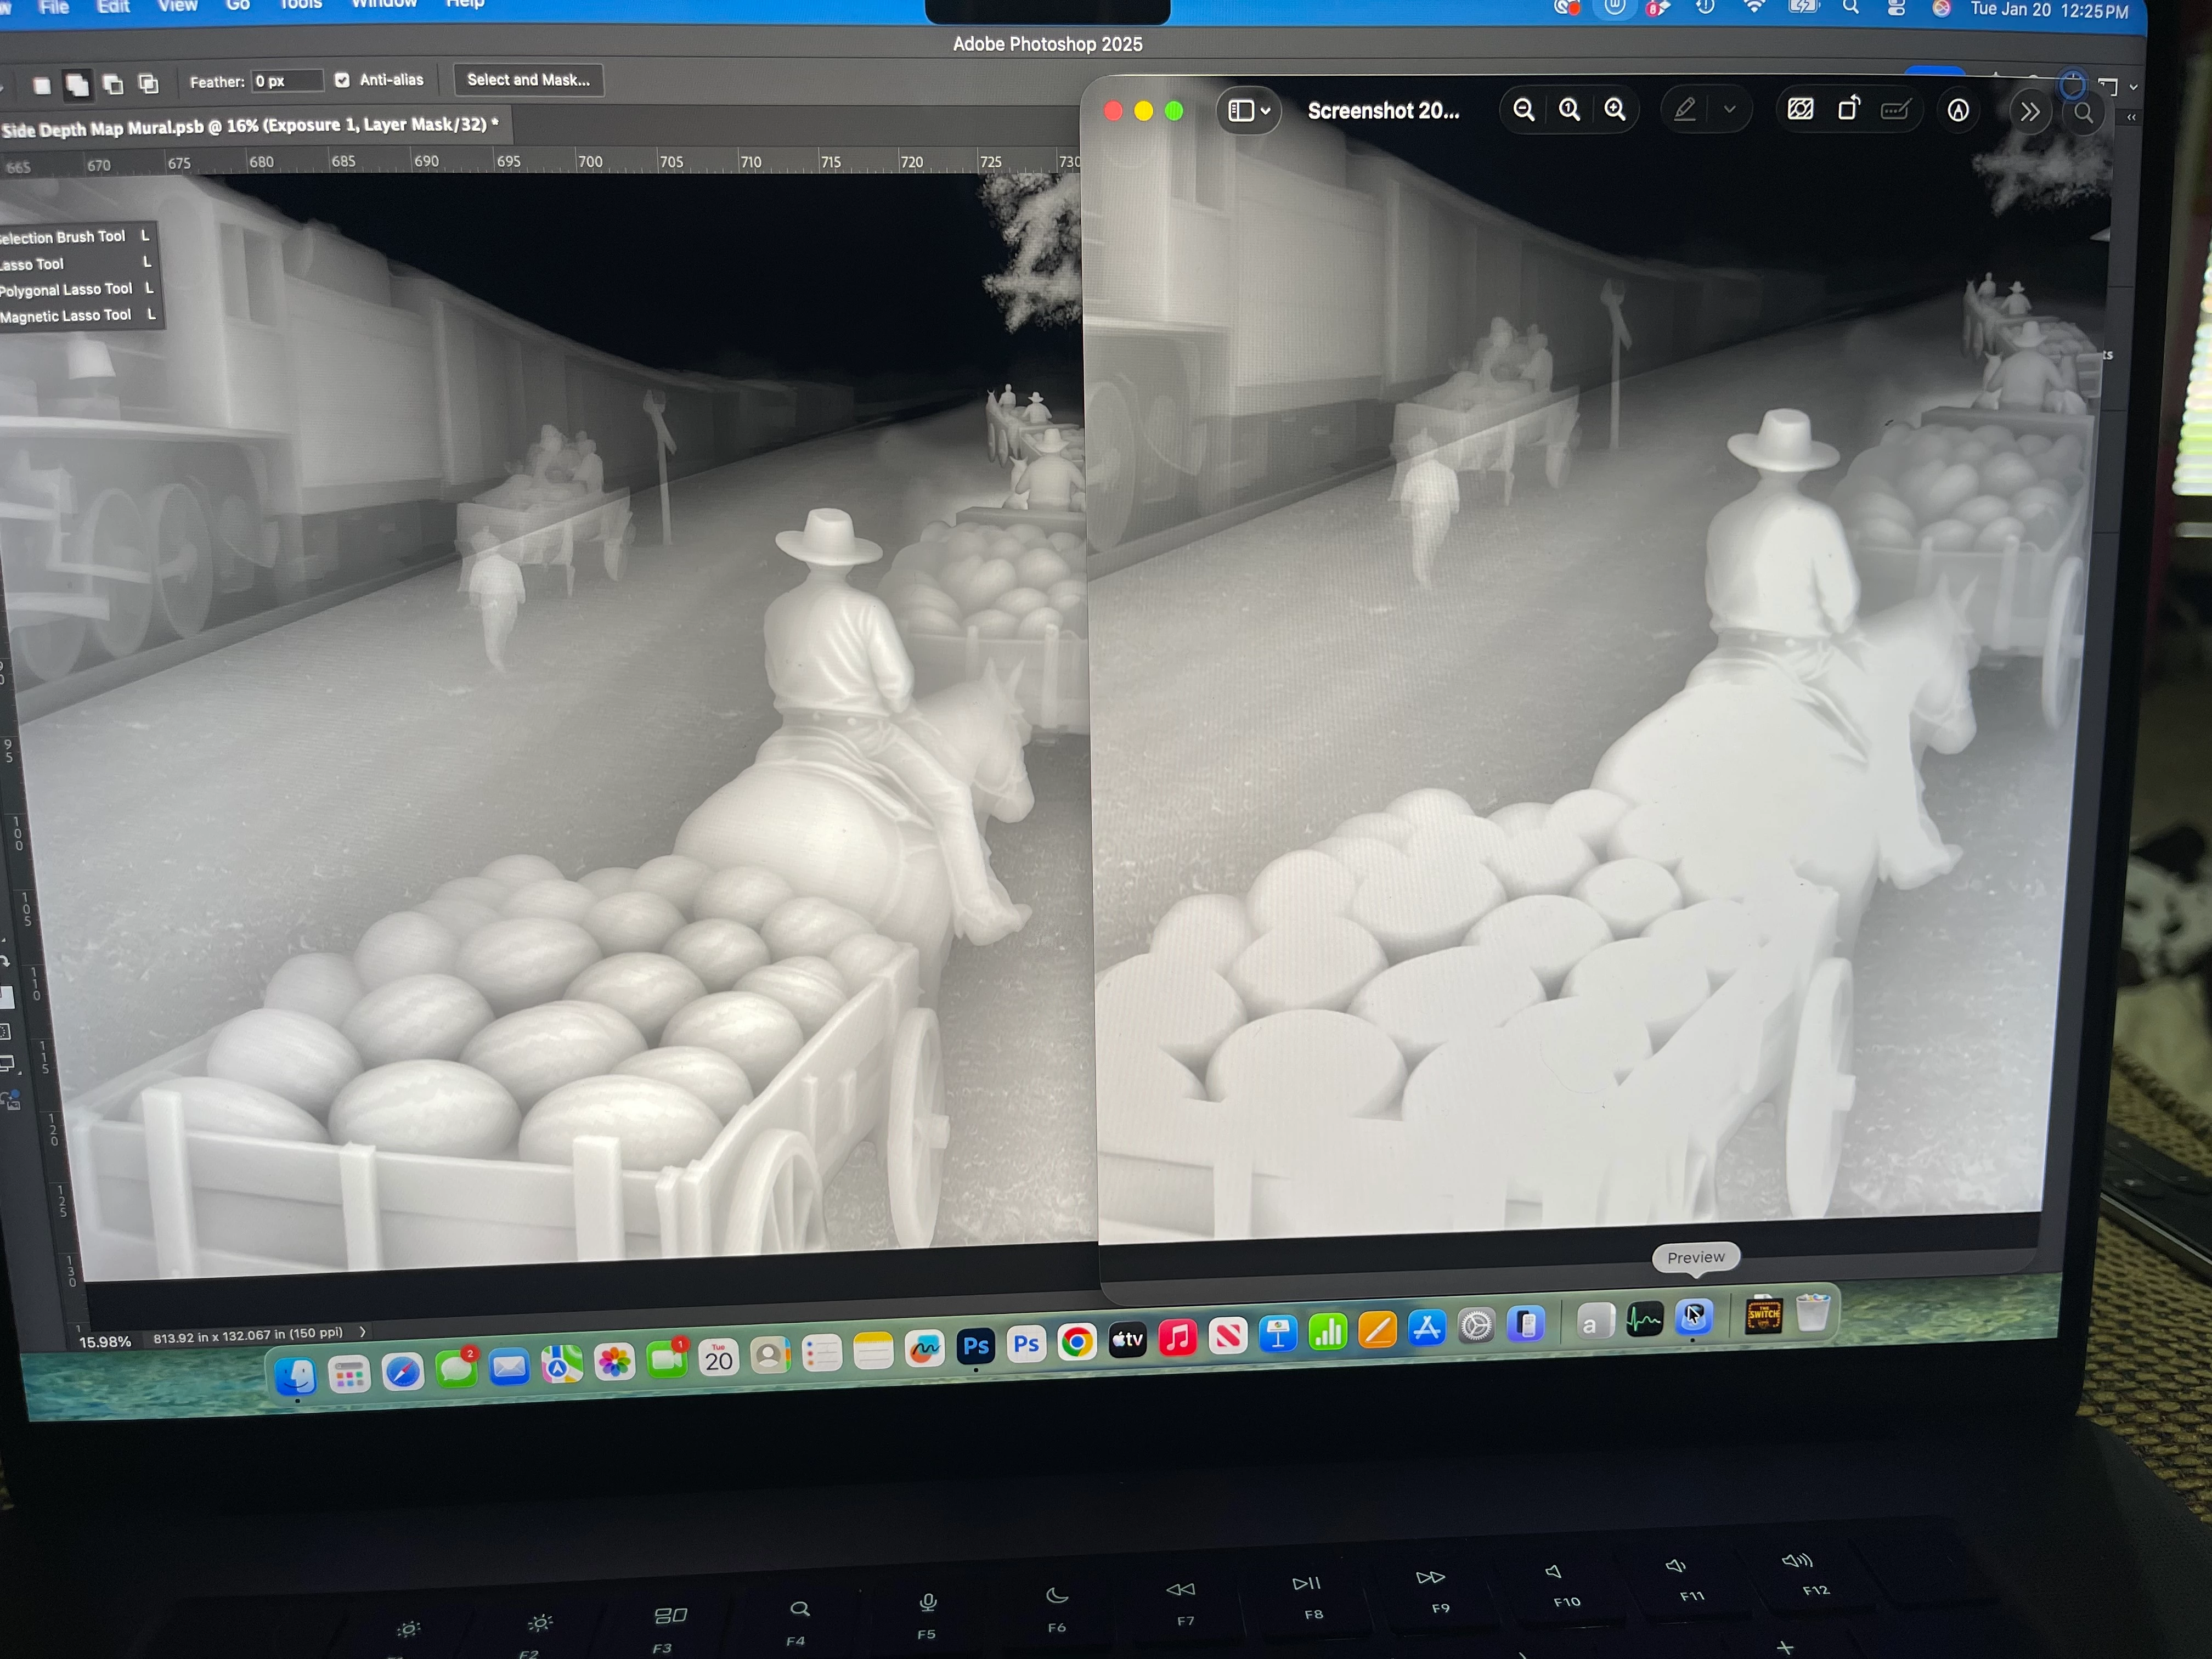Open Photos from the Dock

[x=614, y=1362]
